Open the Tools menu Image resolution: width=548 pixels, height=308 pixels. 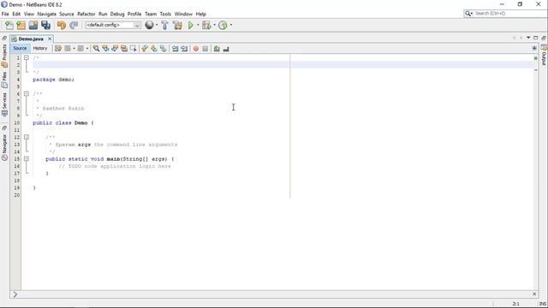click(165, 14)
